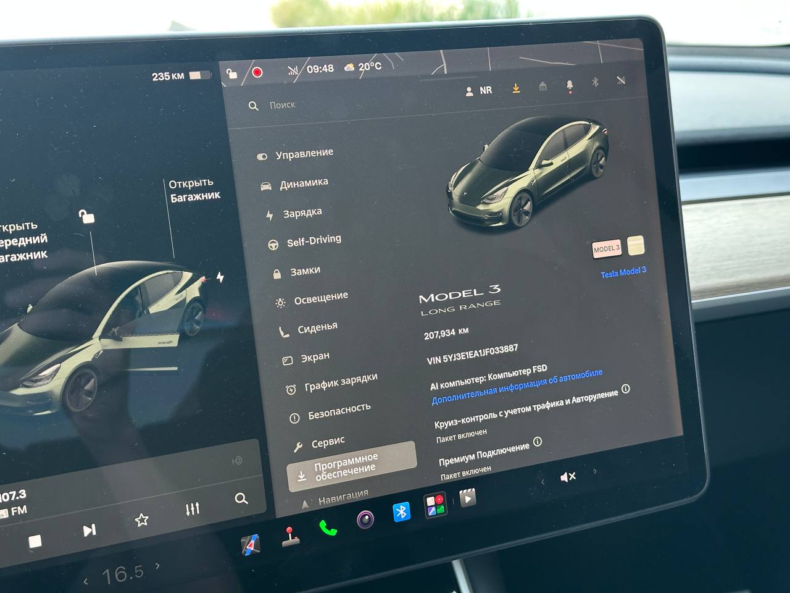Tap the 09:48 clock in the status bar
790x593 pixels.
[320, 69]
